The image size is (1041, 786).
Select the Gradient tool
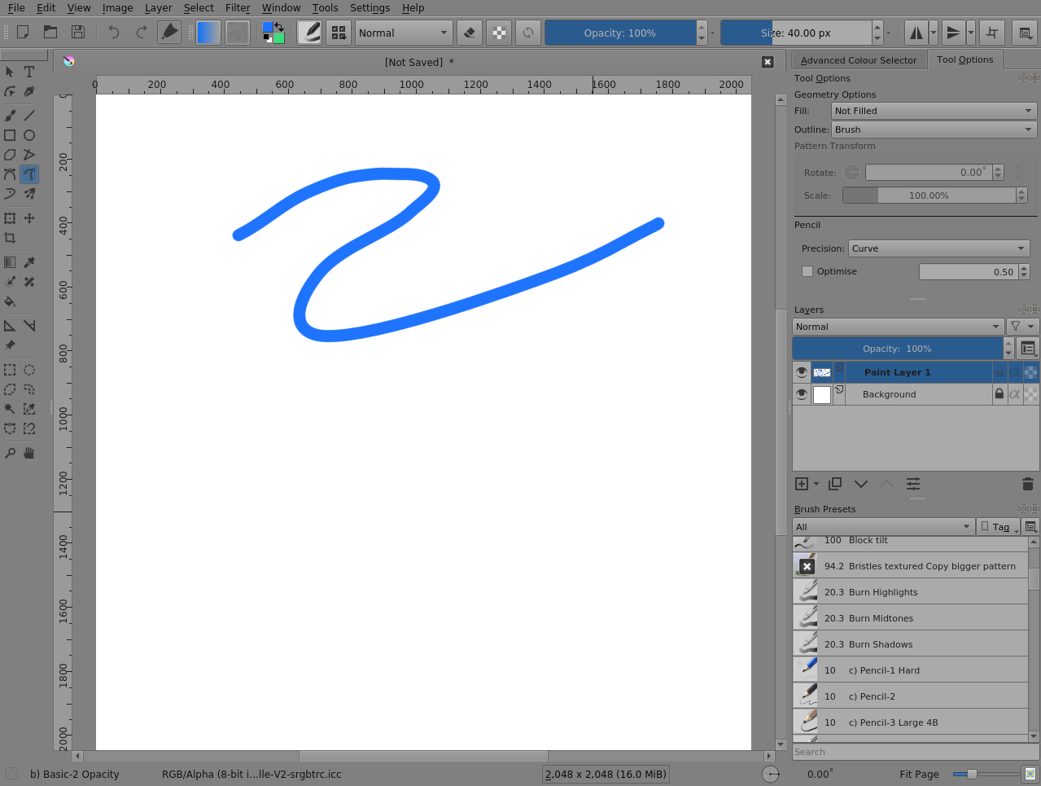point(11,261)
